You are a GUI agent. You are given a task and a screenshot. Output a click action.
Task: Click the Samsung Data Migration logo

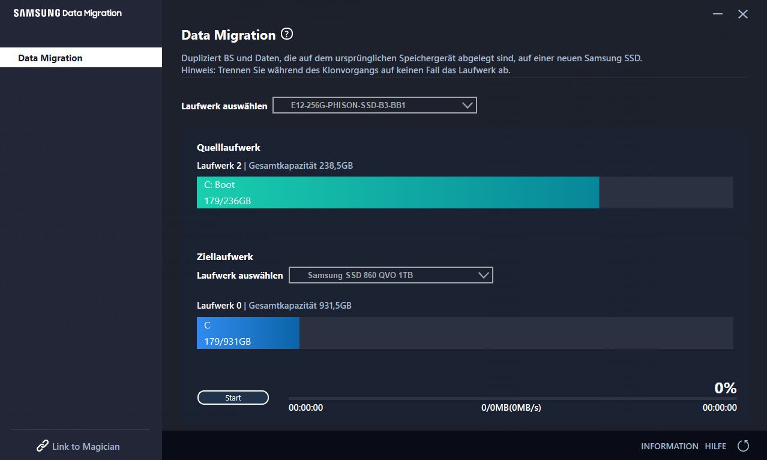tap(67, 13)
